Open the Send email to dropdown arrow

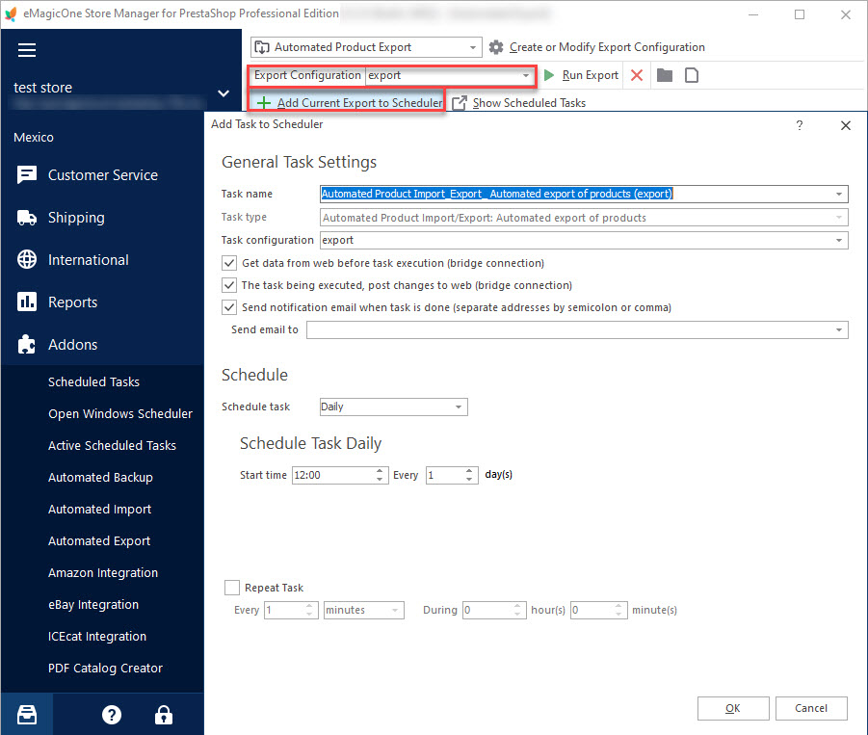[839, 329]
